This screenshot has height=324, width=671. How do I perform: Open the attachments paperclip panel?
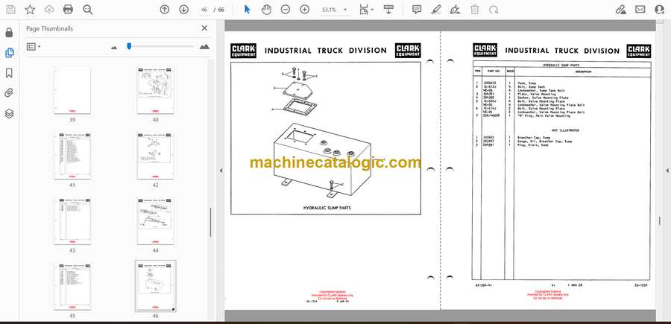click(10, 93)
